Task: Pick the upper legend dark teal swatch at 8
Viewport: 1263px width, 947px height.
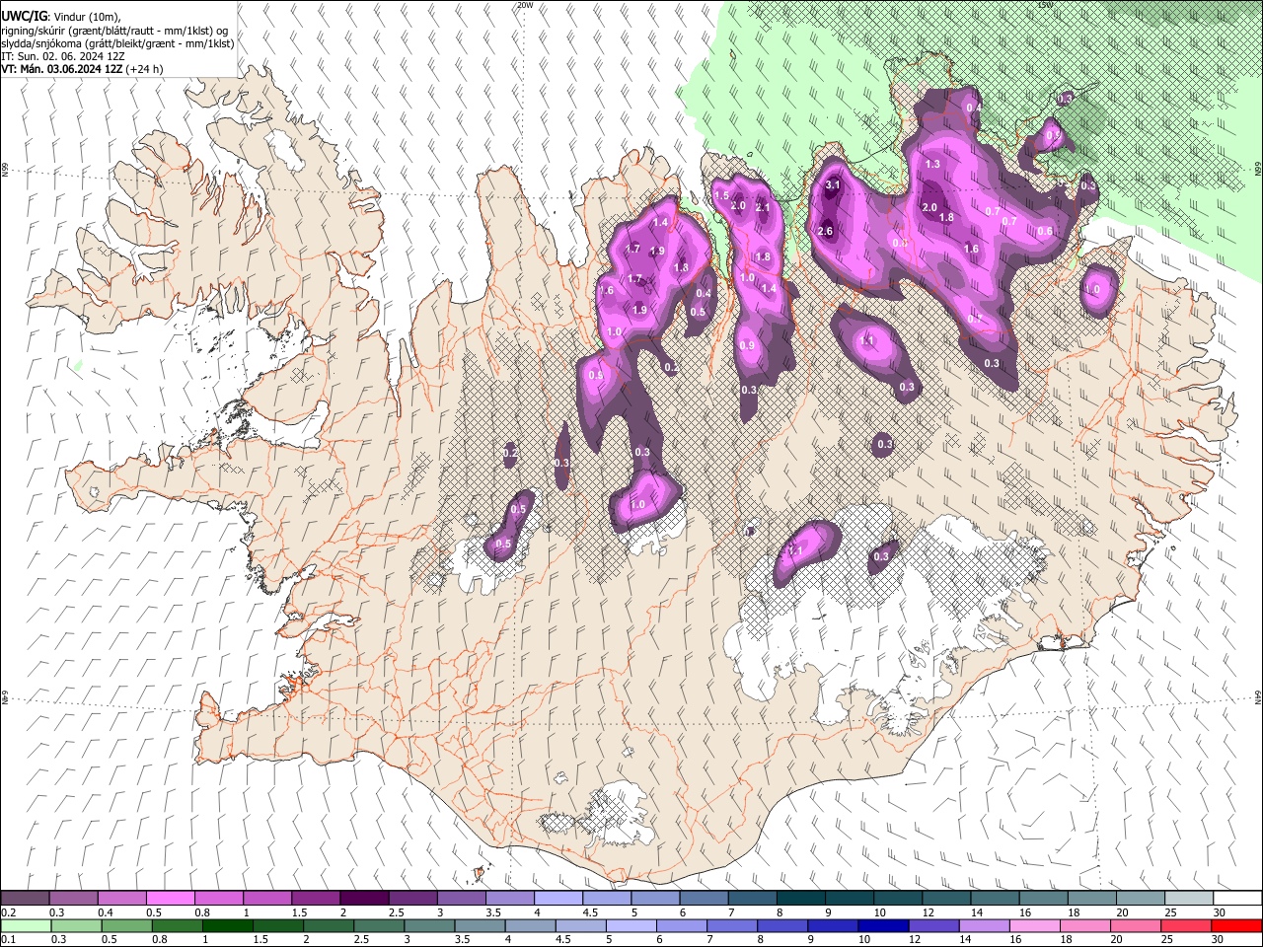Action: 801,899
